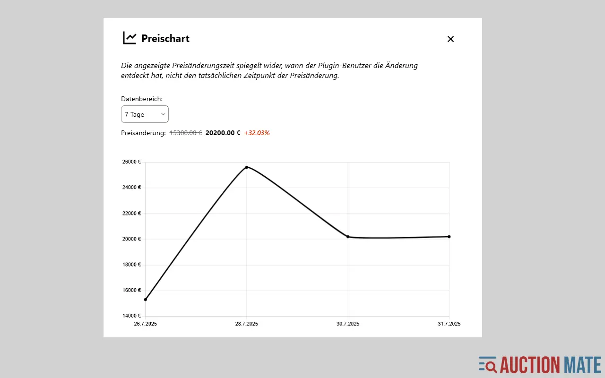Click the Auction Mate magnifier logo icon
Image resolution: width=605 pixels, height=378 pixels.
(x=488, y=365)
